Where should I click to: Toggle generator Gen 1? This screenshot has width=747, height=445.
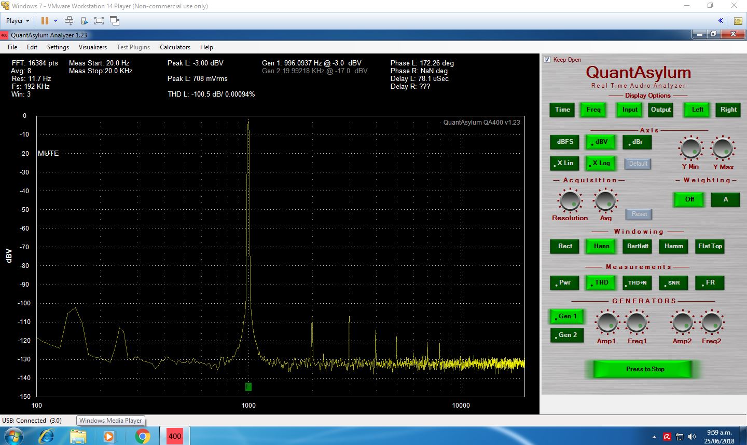567,316
